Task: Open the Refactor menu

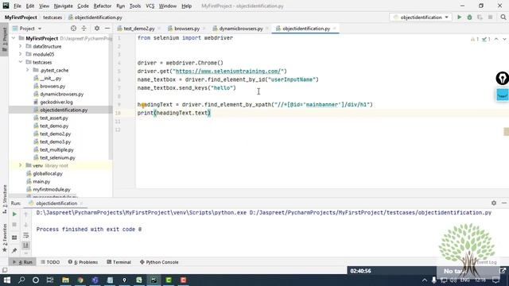Action: tap(103, 6)
